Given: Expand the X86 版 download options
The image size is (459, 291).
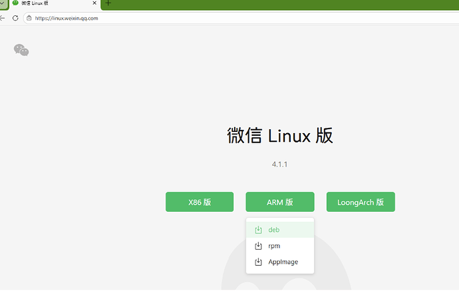Looking at the screenshot, I should click(200, 202).
